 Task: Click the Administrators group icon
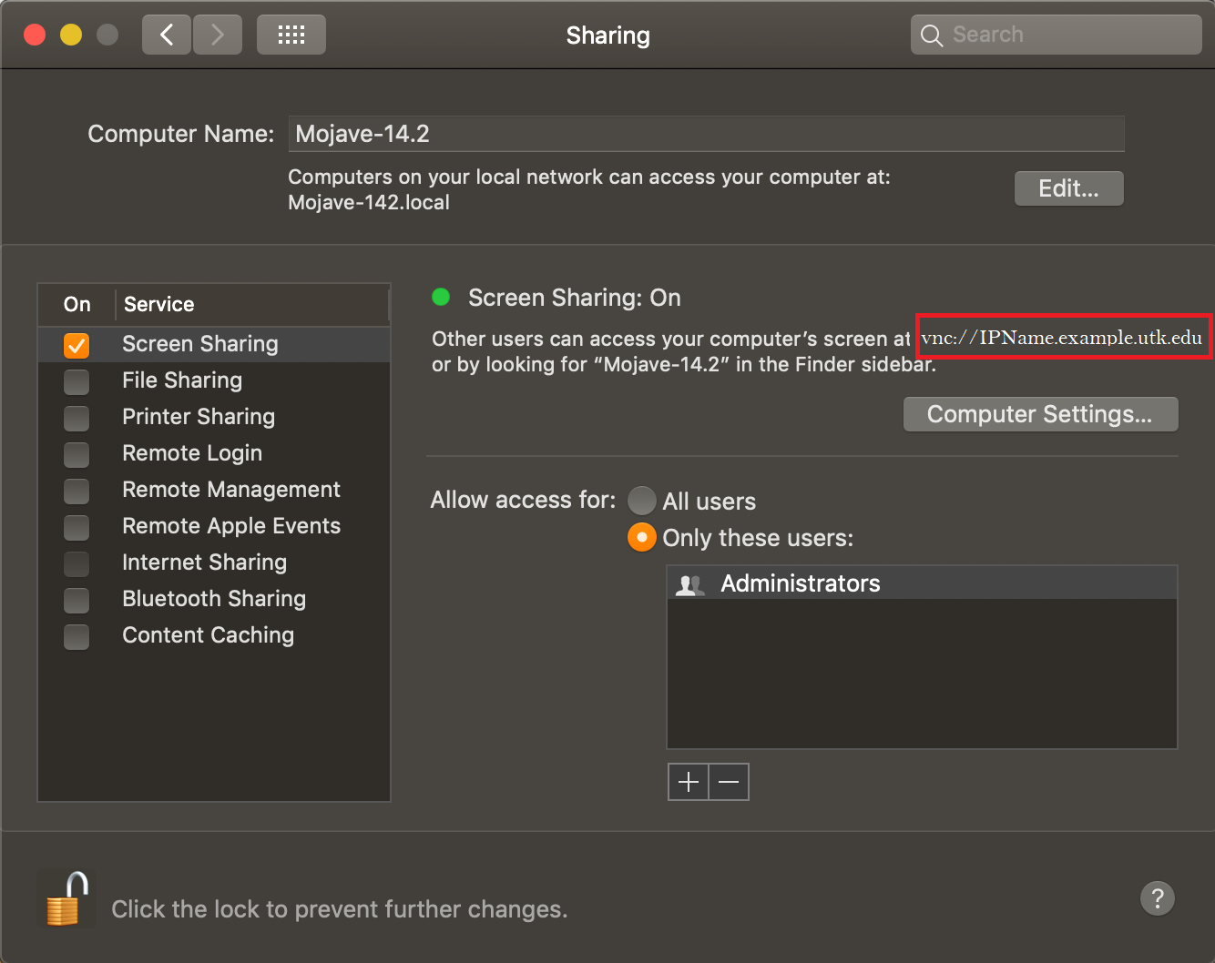coord(689,584)
